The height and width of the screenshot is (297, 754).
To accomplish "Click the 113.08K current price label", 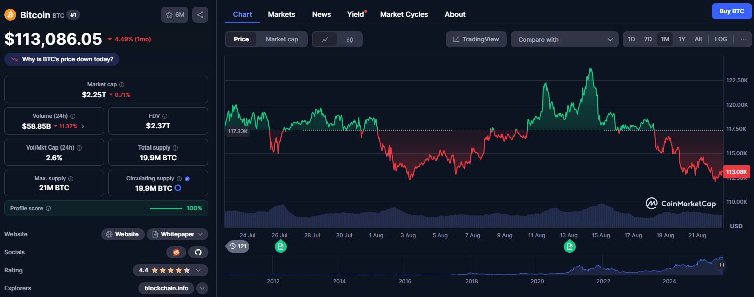I will (x=737, y=172).
